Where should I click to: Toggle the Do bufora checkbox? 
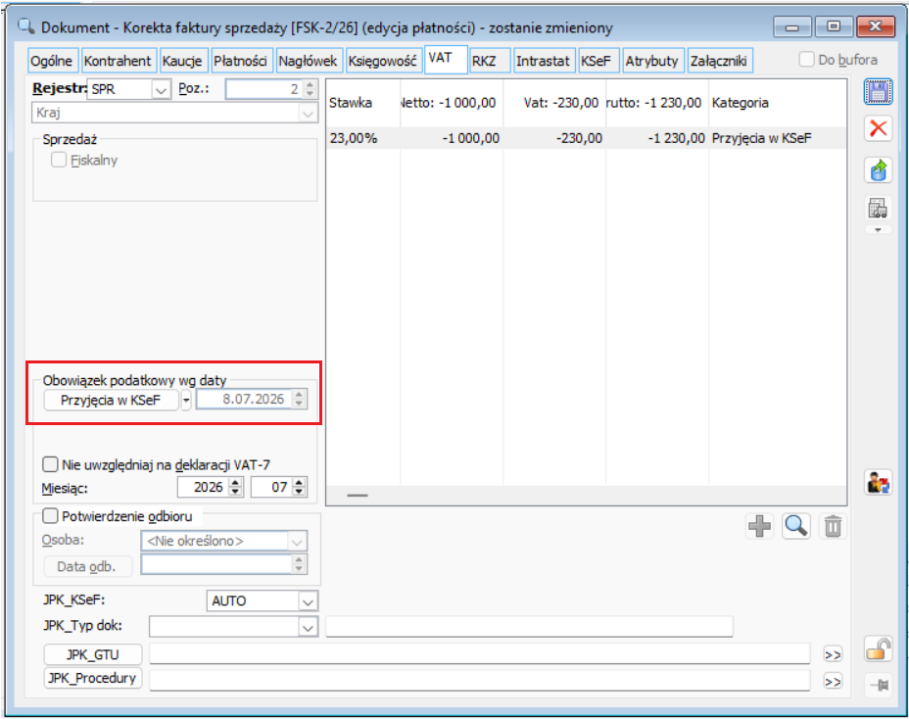(x=806, y=59)
